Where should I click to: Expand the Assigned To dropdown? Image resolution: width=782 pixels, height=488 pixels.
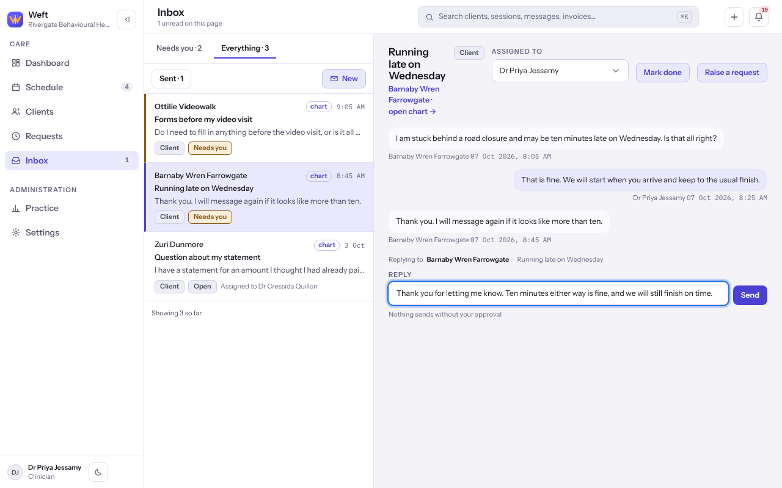pos(560,71)
